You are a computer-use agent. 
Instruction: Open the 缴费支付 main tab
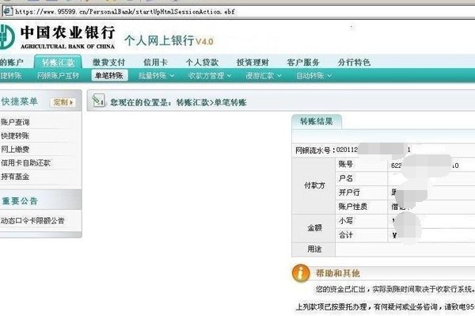point(108,63)
